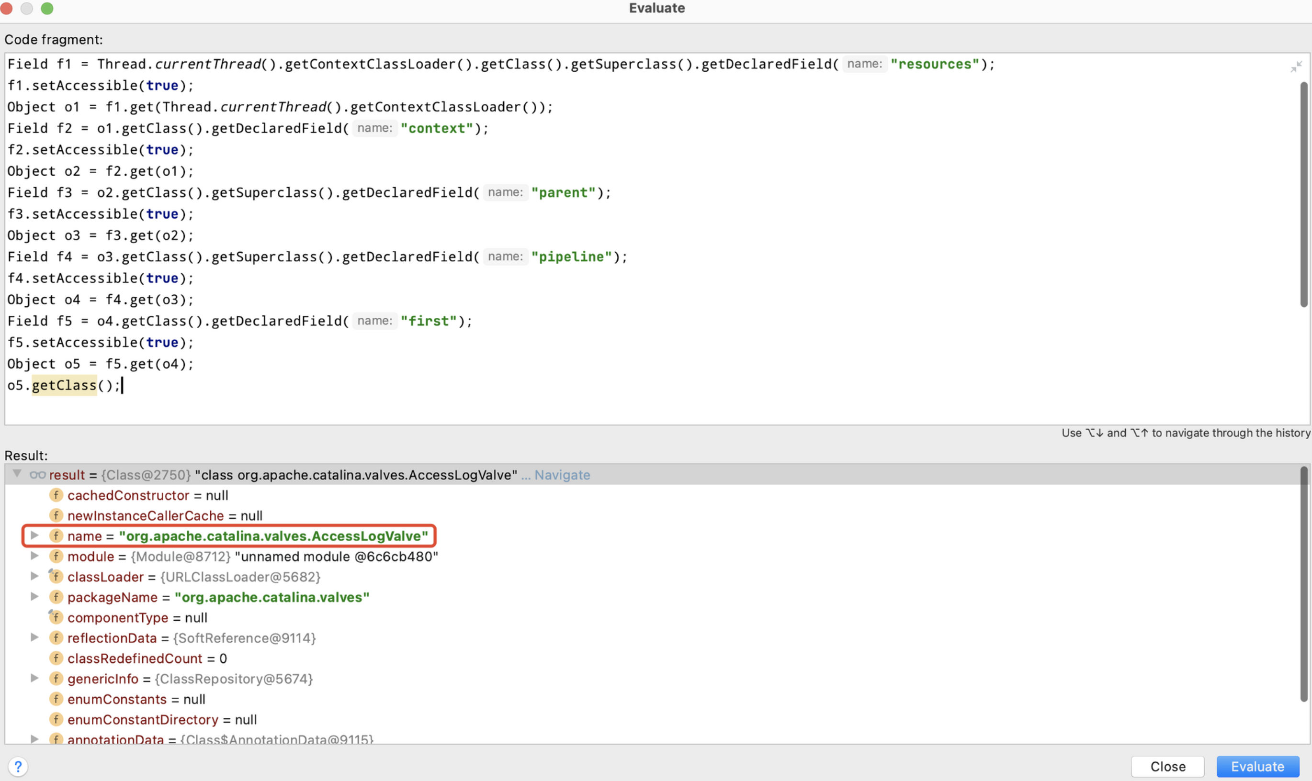Screen dimensions: 1312x781
Task: Click field icon of cachedConstructor
Action: pos(57,495)
